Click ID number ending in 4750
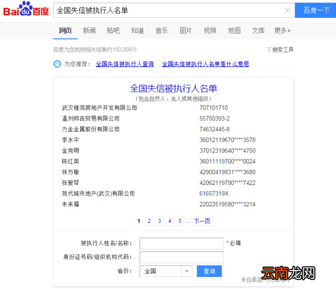Viewport: 336px width, 289px height. (x=227, y=150)
